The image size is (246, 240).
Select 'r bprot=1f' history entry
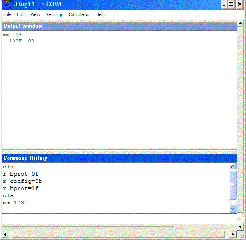click(21, 188)
